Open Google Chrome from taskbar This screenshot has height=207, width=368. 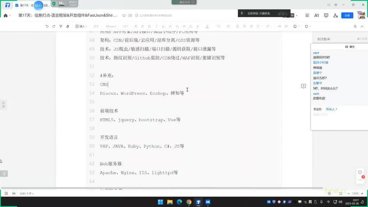[189, 202]
